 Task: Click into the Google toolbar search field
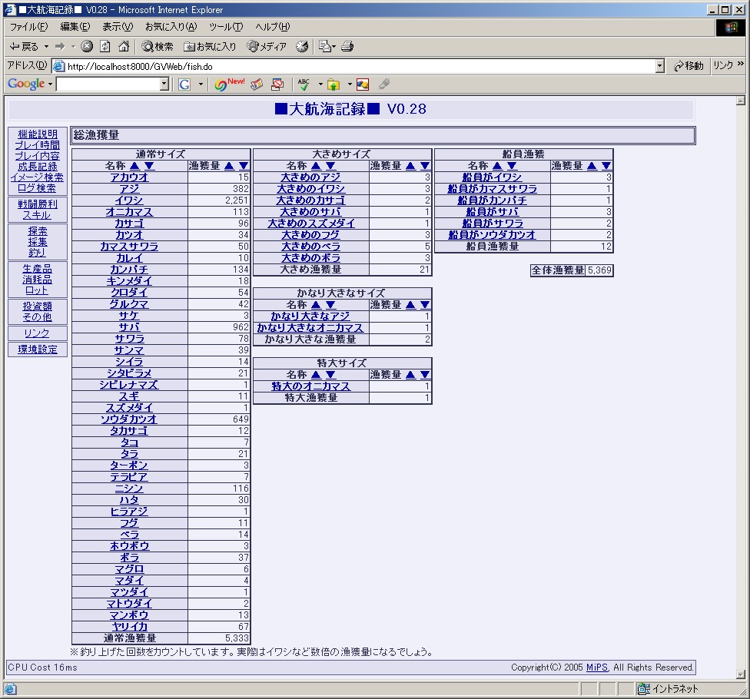tap(108, 84)
